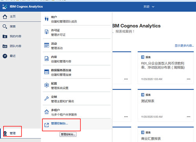Open 团队内容 folder icon
196x142 pixels.
coord(5,46)
